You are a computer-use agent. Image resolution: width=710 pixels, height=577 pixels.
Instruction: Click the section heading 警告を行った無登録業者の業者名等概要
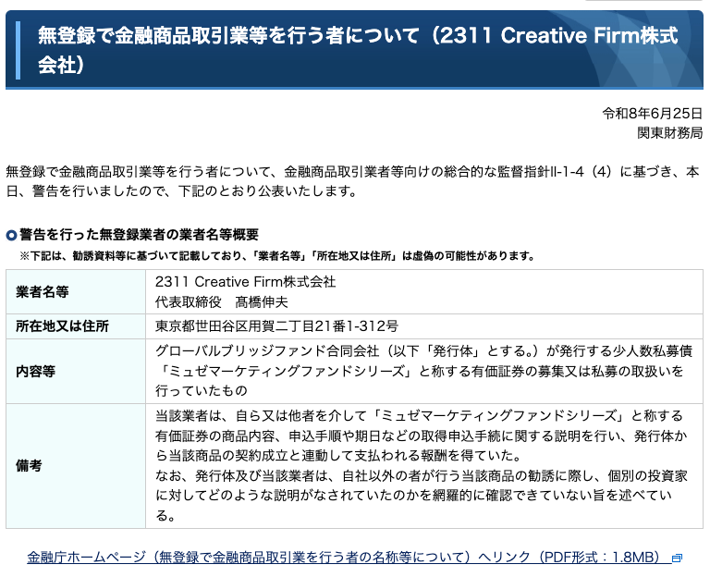(x=139, y=235)
